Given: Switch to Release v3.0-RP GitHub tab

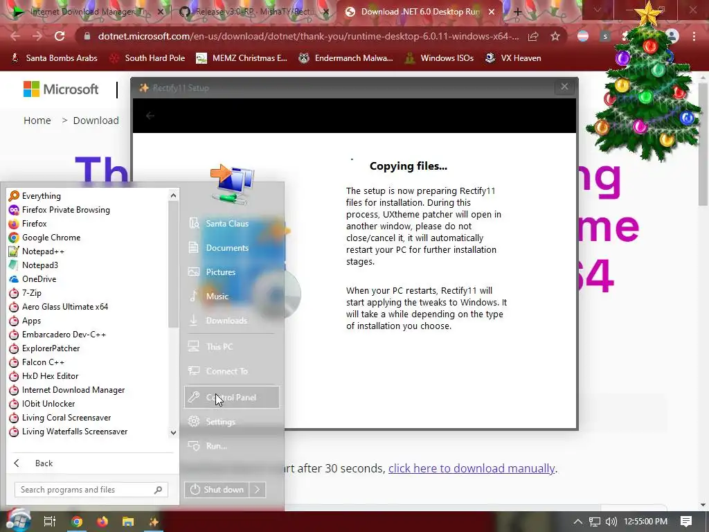Looking at the screenshot, I should [255, 12].
